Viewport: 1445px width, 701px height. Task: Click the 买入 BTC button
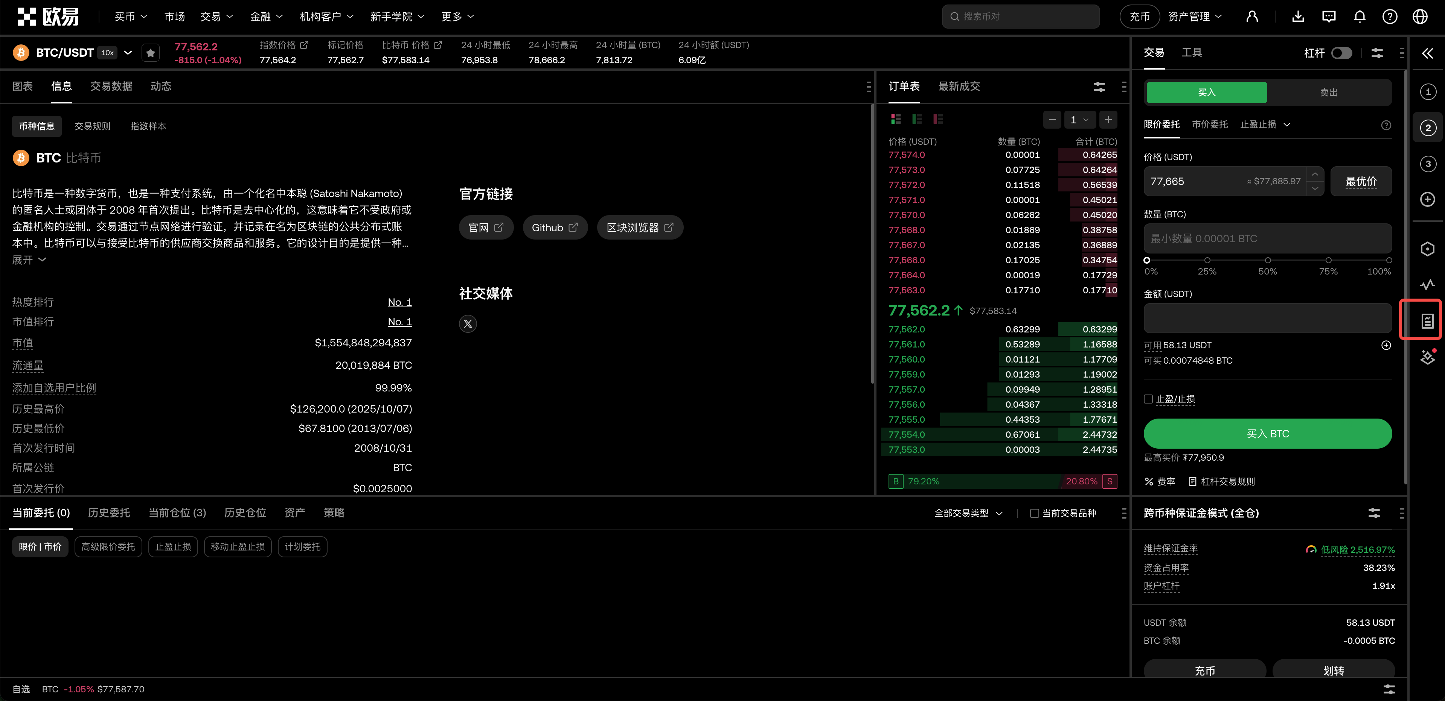pyautogui.click(x=1268, y=434)
